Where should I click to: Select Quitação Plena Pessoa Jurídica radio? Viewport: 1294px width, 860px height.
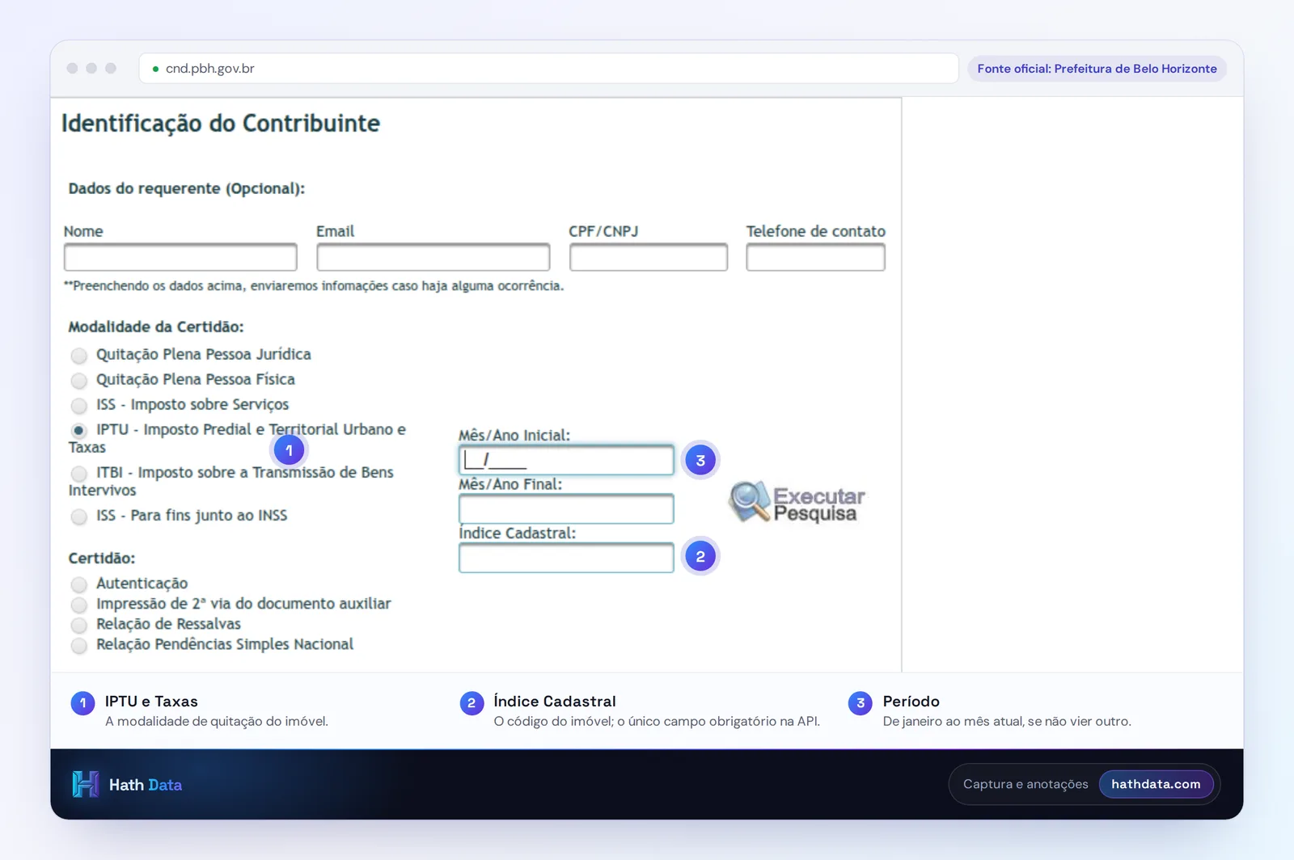point(78,355)
